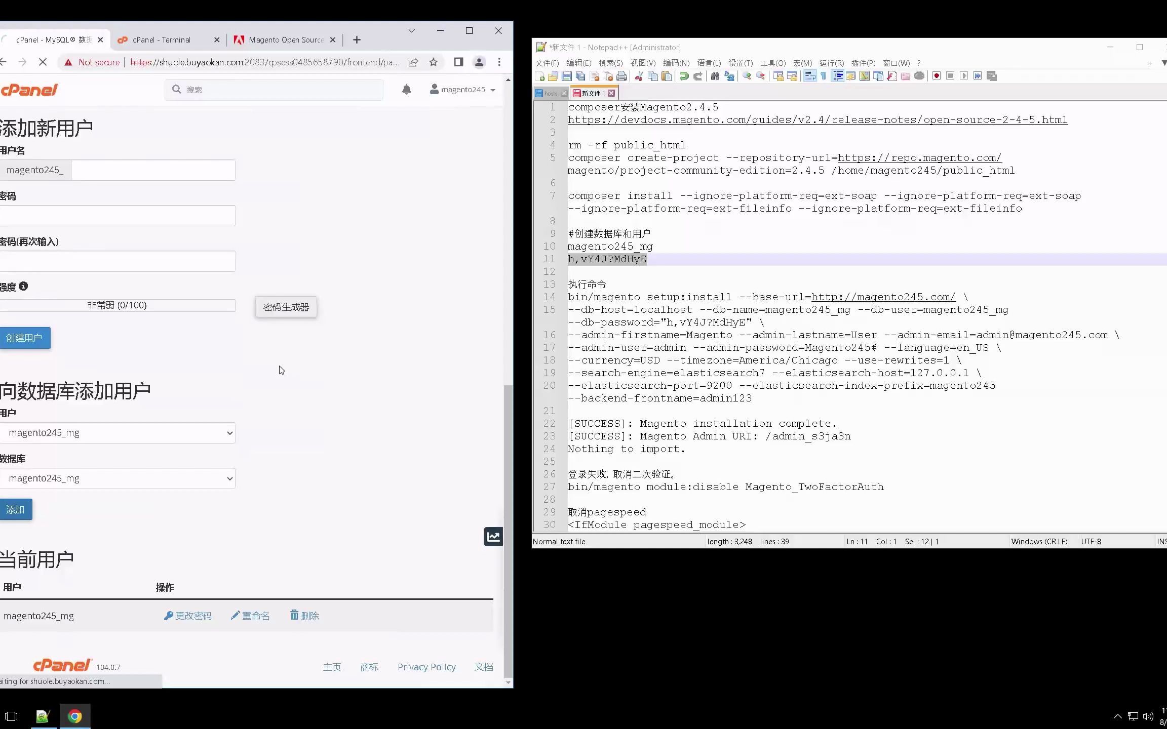Image resolution: width=1167 pixels, height=729 pixels.
Task: Click the 密码(再次输入) input field
Action: tap(118, 261)
